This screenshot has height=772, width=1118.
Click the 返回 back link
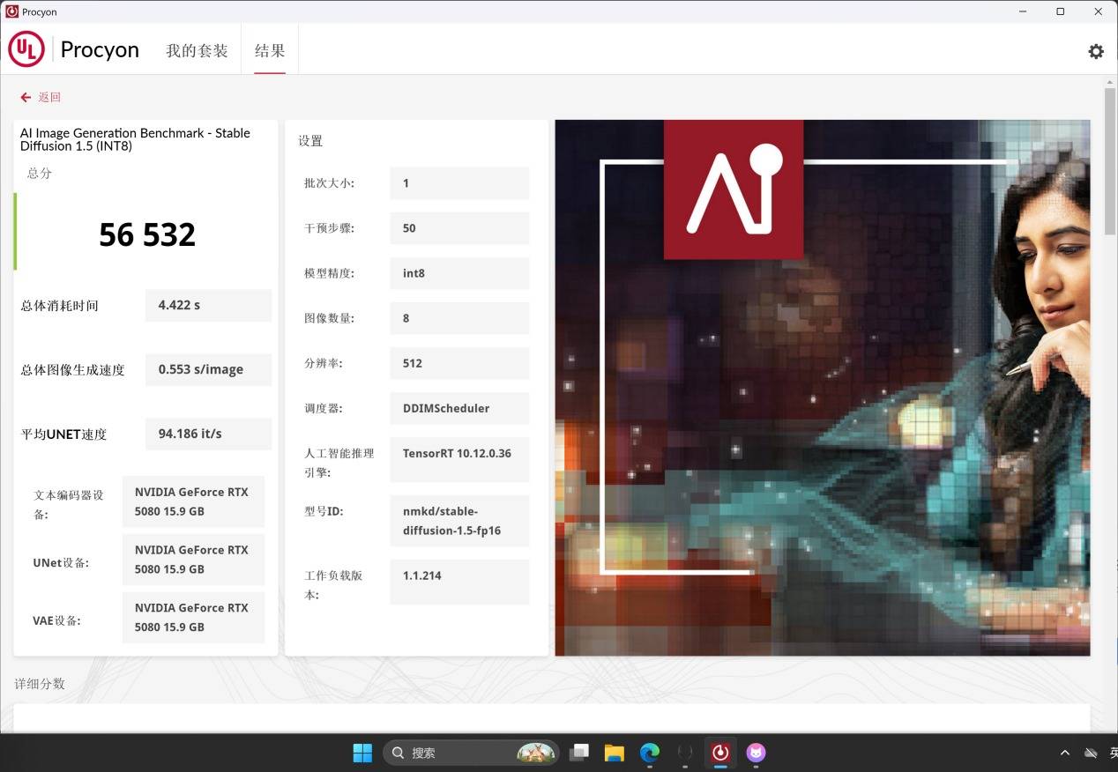49,97
